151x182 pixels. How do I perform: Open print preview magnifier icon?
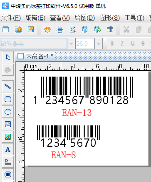pos(73,29)
